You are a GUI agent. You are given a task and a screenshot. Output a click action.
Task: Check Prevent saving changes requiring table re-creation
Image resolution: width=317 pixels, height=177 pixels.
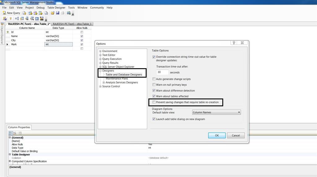[x=154, y=102]
